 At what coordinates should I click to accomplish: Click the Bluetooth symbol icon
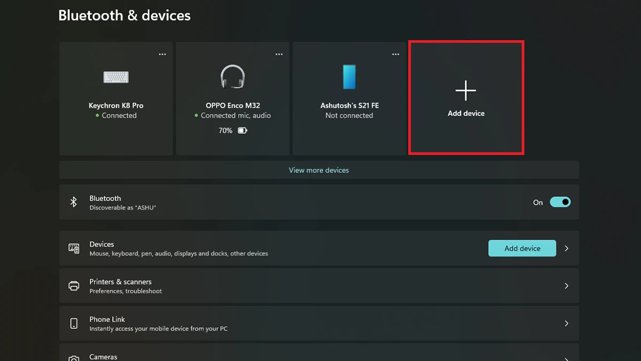coord(74,202)
